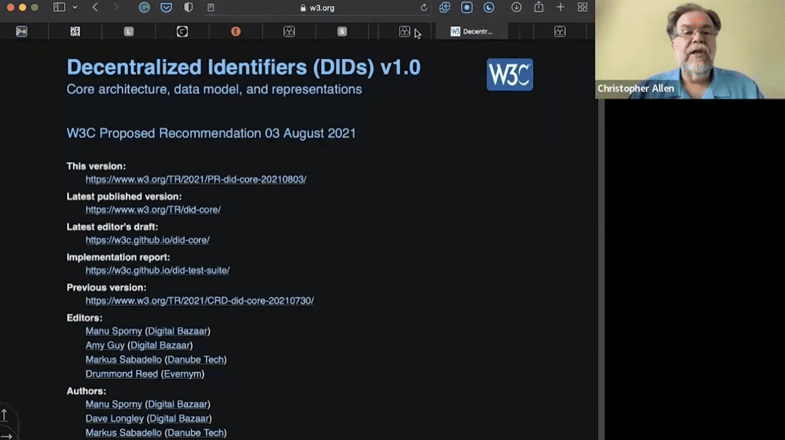Toggle the Safari sidebar
This screenshot has width=785, height=440.
[59, 7]
